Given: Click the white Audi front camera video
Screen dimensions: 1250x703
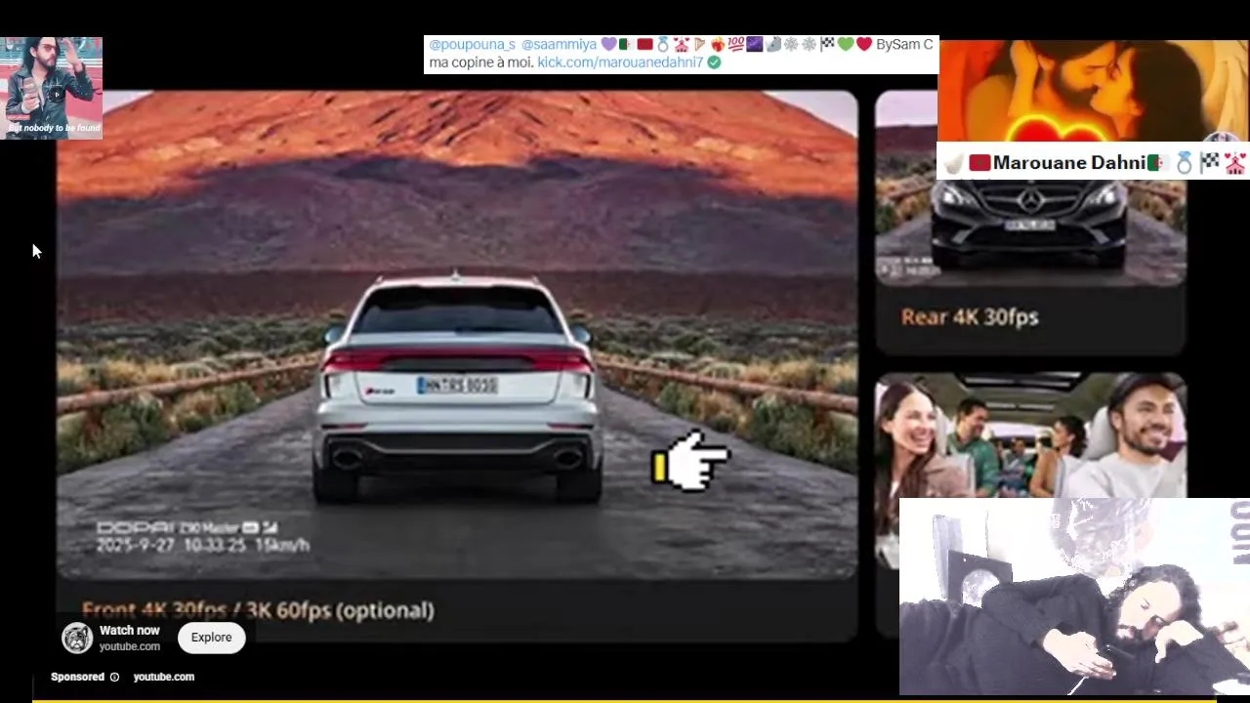Looking at the screenshot, I should coord(457,335).
